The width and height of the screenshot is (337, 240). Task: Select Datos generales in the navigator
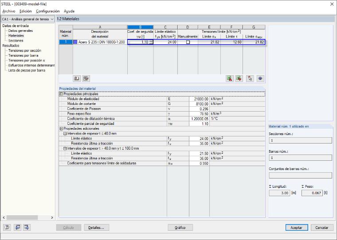(x=21, y=31)
